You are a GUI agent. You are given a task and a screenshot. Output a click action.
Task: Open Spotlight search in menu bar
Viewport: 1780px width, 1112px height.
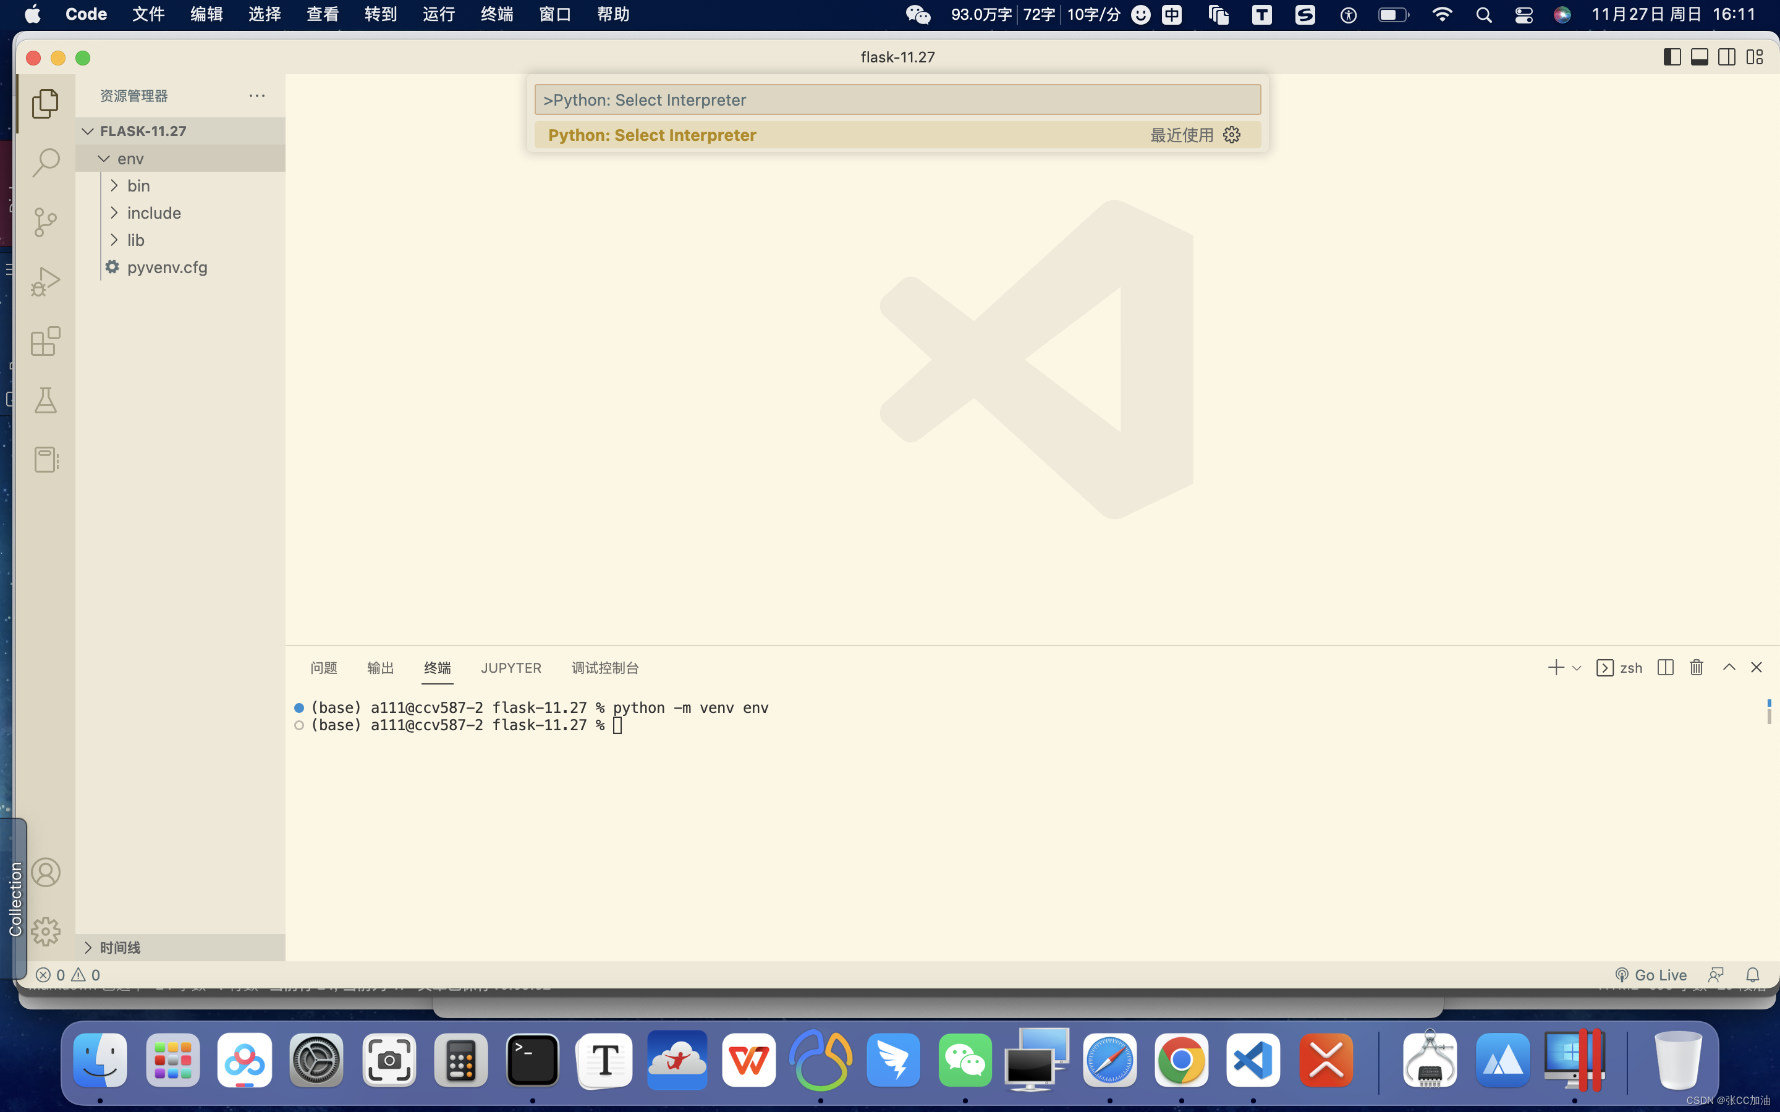[x=1483, y=15]
